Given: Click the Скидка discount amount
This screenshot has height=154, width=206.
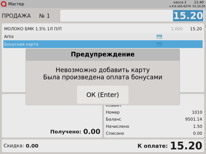Looking at the screenshot, I should 32,146.
